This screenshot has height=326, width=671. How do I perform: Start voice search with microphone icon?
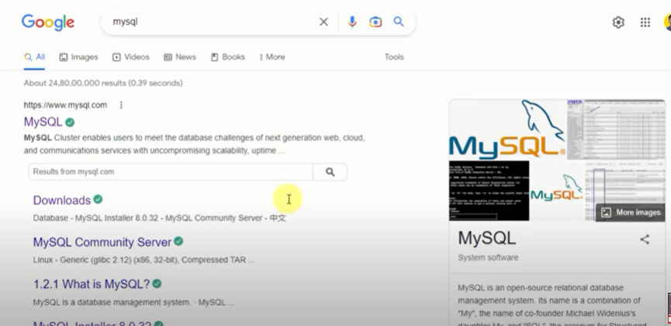(x=352, y=22)
